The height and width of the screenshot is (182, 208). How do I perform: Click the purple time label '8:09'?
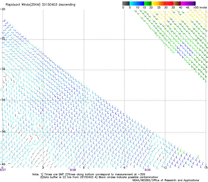(x=148, y=170)
